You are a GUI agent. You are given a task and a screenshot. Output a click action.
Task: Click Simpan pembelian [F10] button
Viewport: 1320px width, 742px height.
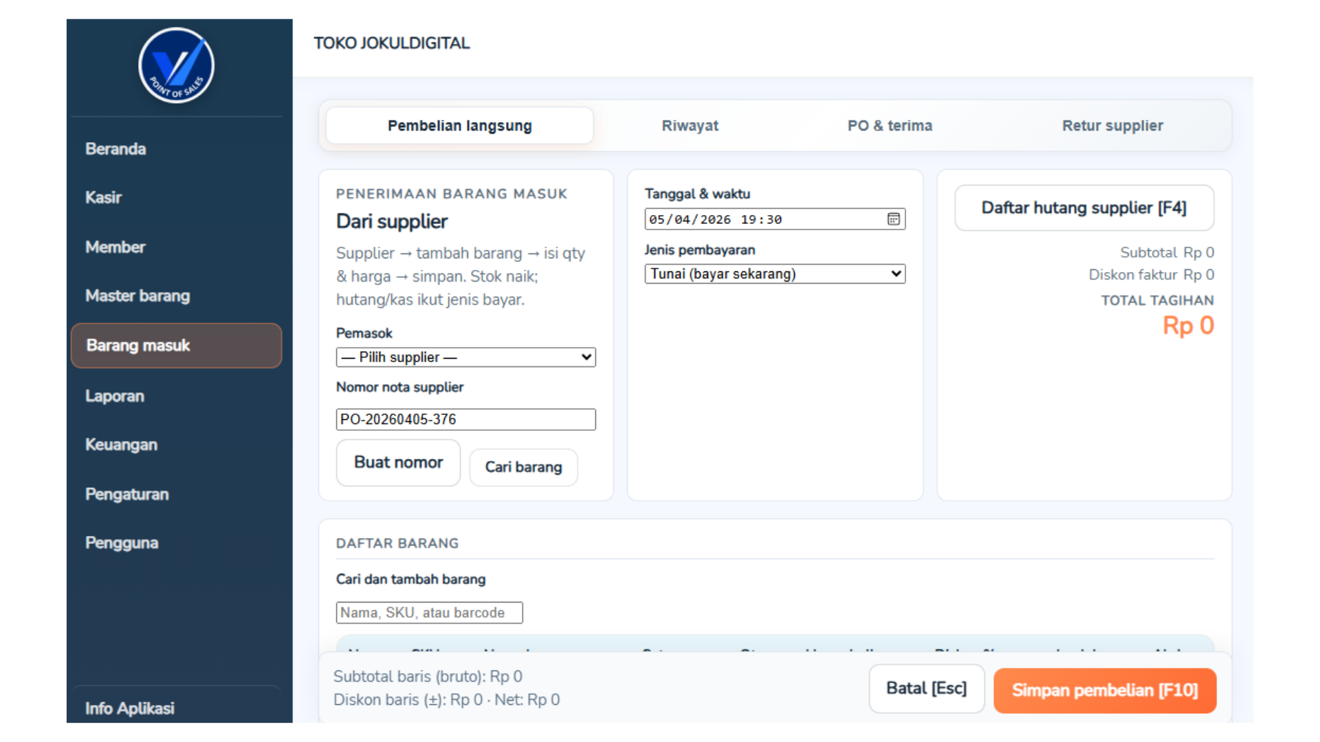[x=1104, y=690]
